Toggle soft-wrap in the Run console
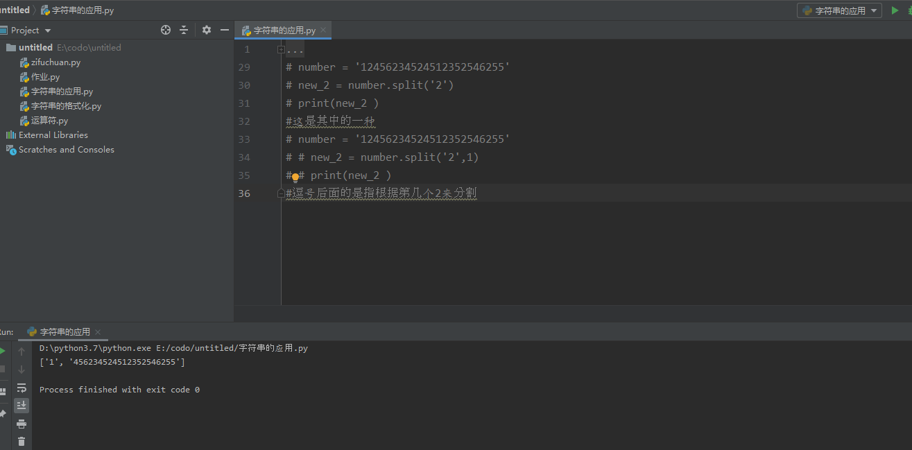912x450 pixels. point(21,388)
